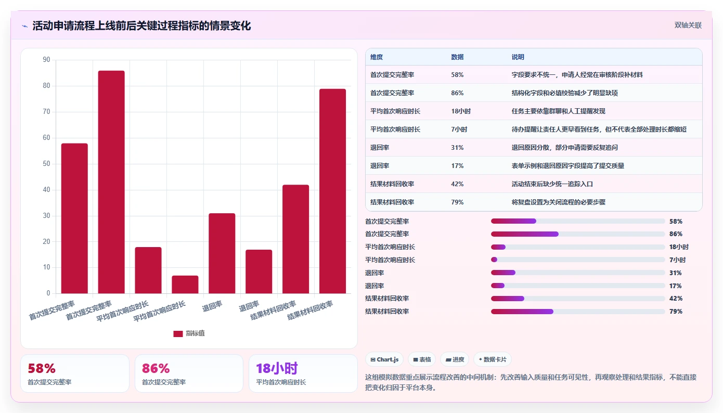Click the y-axis tick label 50
This screenshot has width=723, height=413.
[x=47, y=164]
